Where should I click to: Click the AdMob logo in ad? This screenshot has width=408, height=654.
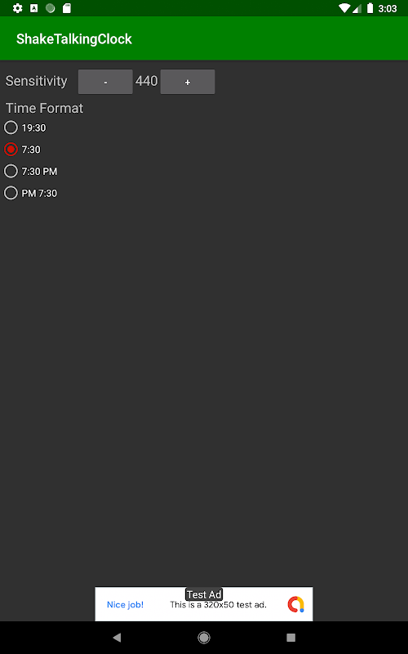point(296,604)
